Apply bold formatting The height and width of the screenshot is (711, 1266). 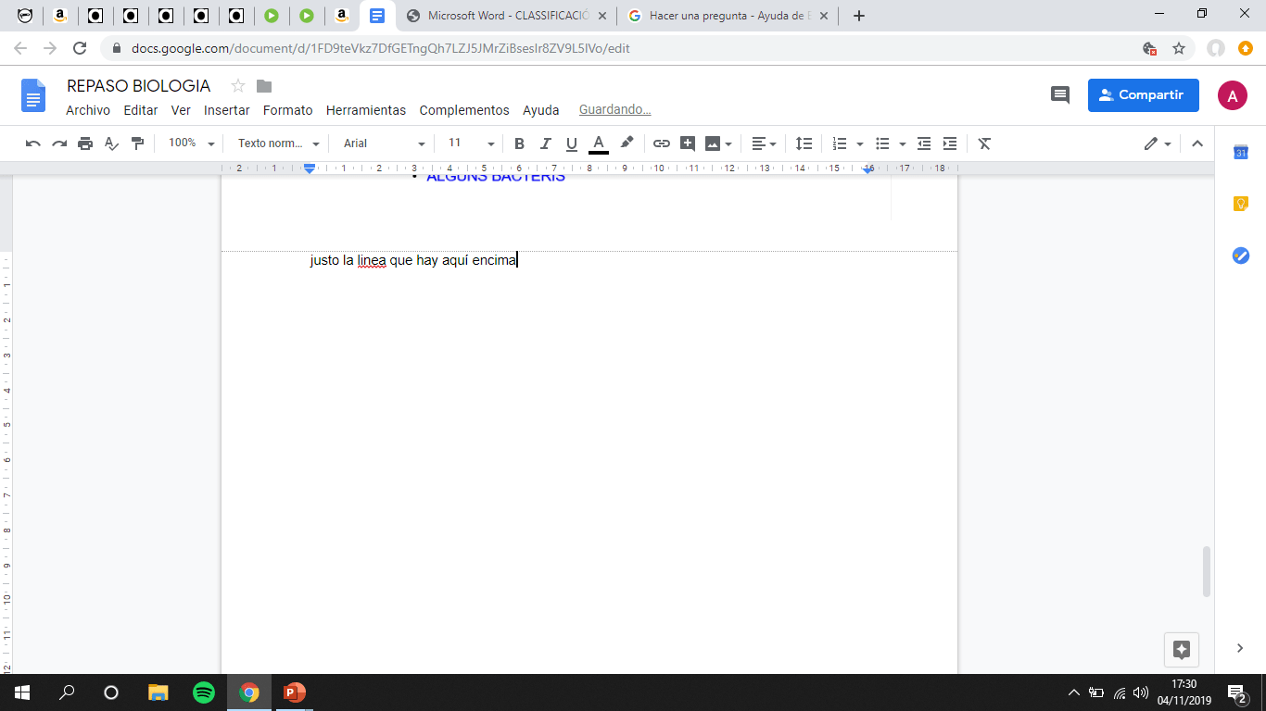(x=519, y=143)
